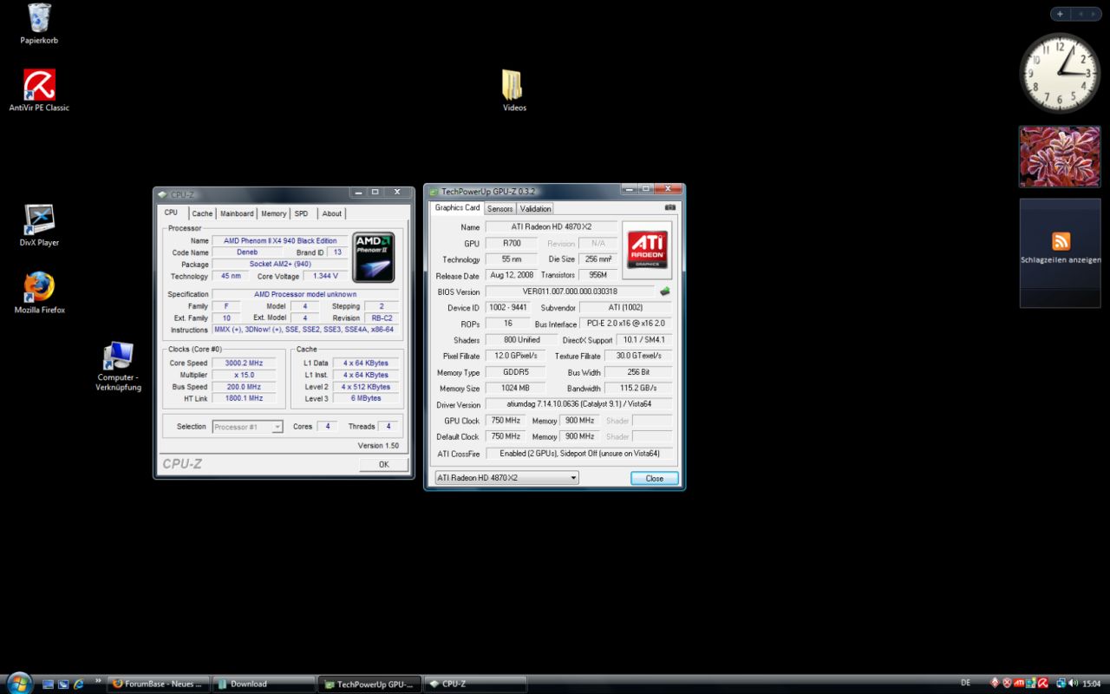Click the AMD Phenom II logo in CPU-Z
1110x694 pixels.
pyautogui.click(x=373, y=257)
